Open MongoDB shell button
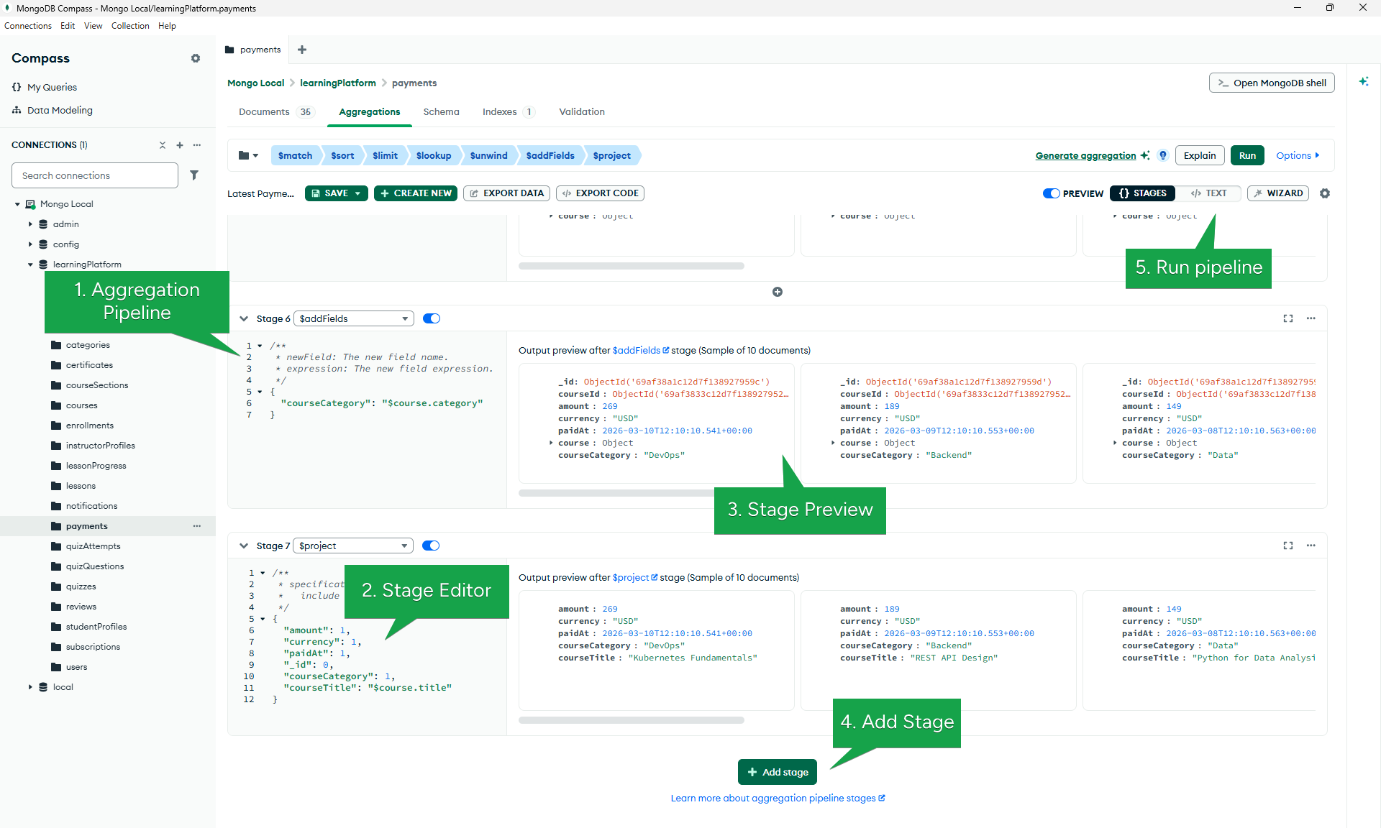1381x828 pixels. pos(1272,83)
